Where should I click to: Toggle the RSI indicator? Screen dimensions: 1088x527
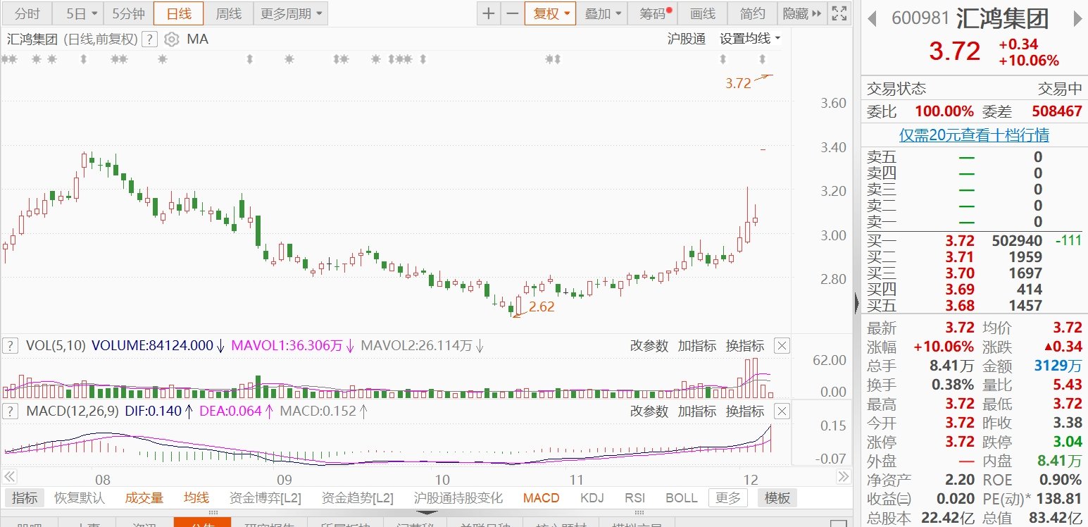point(634,498)
